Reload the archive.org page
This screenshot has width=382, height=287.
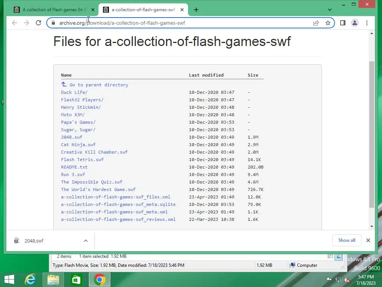pyautogui.click(x=38, y=23)
